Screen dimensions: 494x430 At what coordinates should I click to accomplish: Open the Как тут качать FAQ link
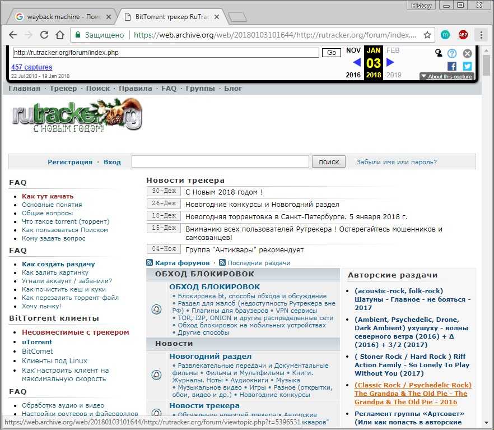(48, 196)
